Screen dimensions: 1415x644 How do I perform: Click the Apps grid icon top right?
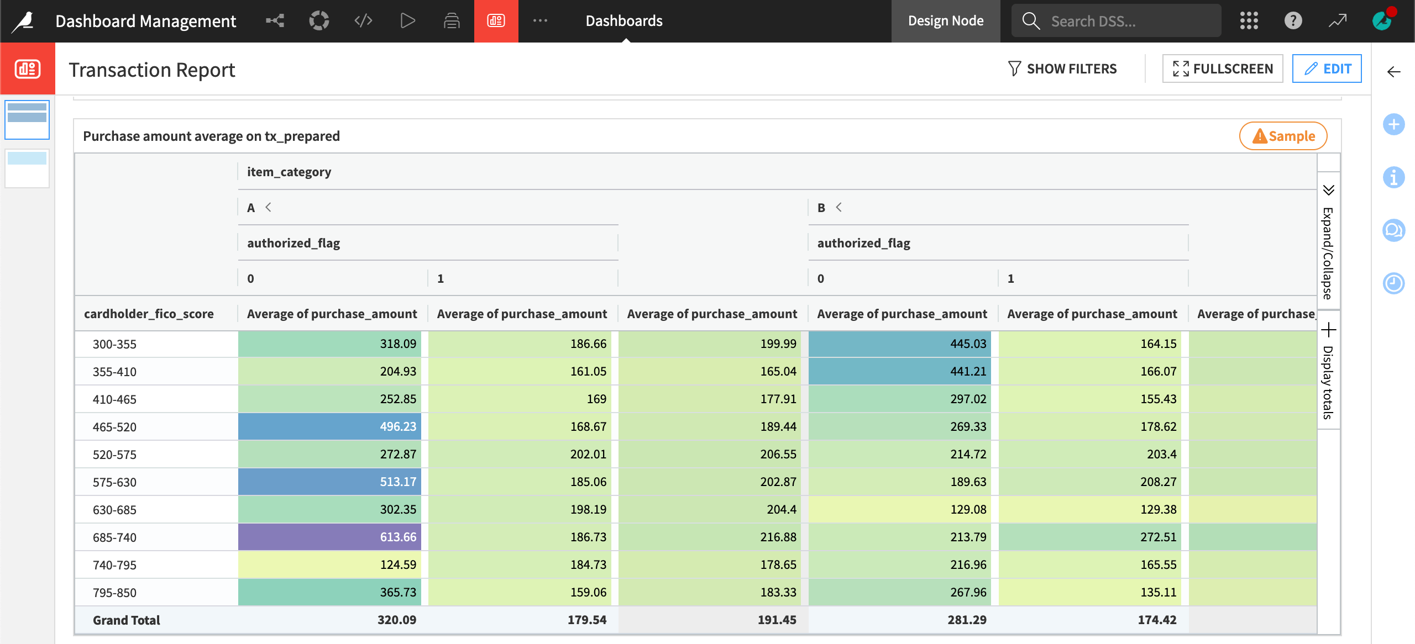point(1249,20)
